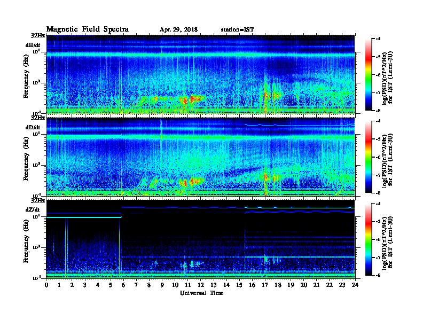
Task: Click hour "14" on the Universal Time axis
Action: tap(226, 285)
